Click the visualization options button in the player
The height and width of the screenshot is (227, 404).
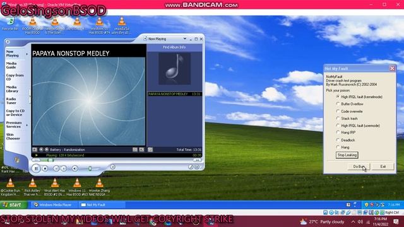point(35,149)
